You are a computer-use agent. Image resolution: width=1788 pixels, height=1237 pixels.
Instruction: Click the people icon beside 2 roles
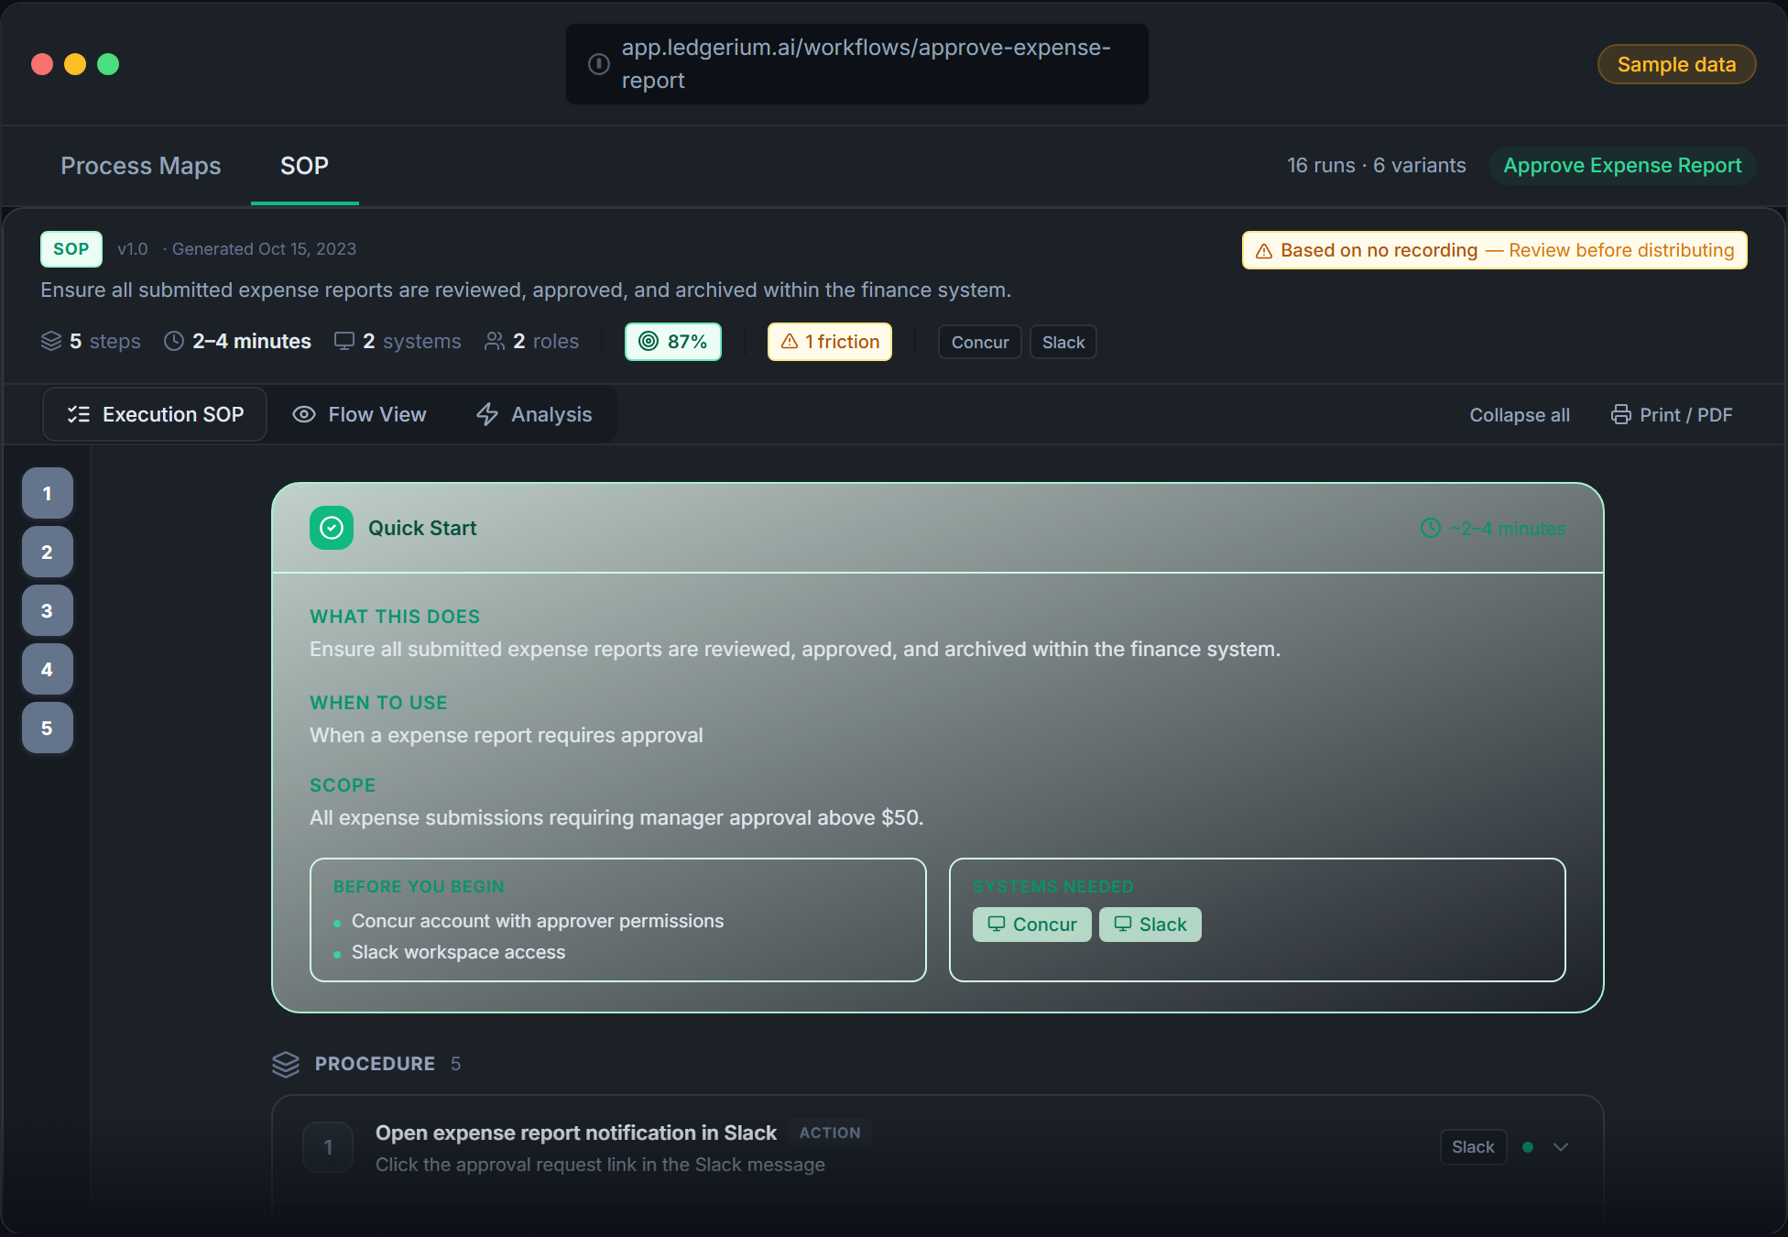[495, 341]
